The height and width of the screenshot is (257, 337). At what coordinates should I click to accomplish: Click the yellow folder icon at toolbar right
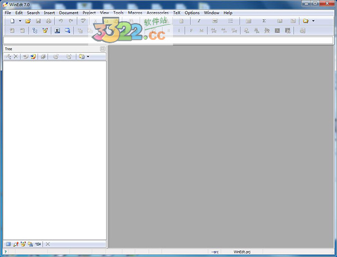pyautogui.click(x=306, y=21)
